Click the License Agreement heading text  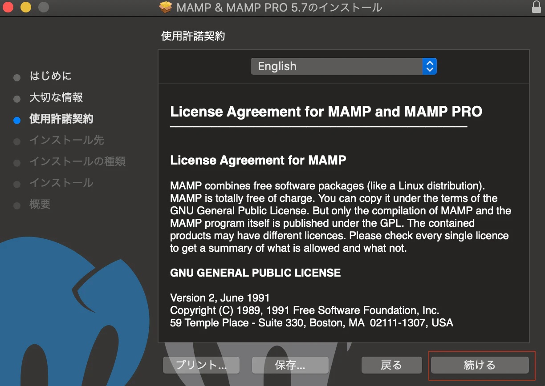click(326, 112)
